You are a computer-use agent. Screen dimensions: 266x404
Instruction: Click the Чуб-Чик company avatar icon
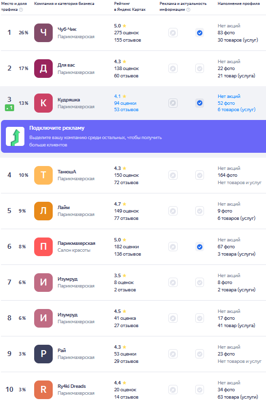click(x=43, y=33)
